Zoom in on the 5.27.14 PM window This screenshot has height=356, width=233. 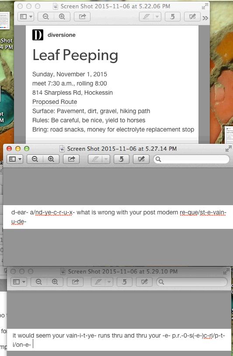point(51,159)
